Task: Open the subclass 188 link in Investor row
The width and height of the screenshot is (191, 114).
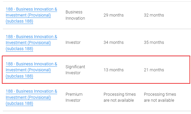Action: click(31, 37)
